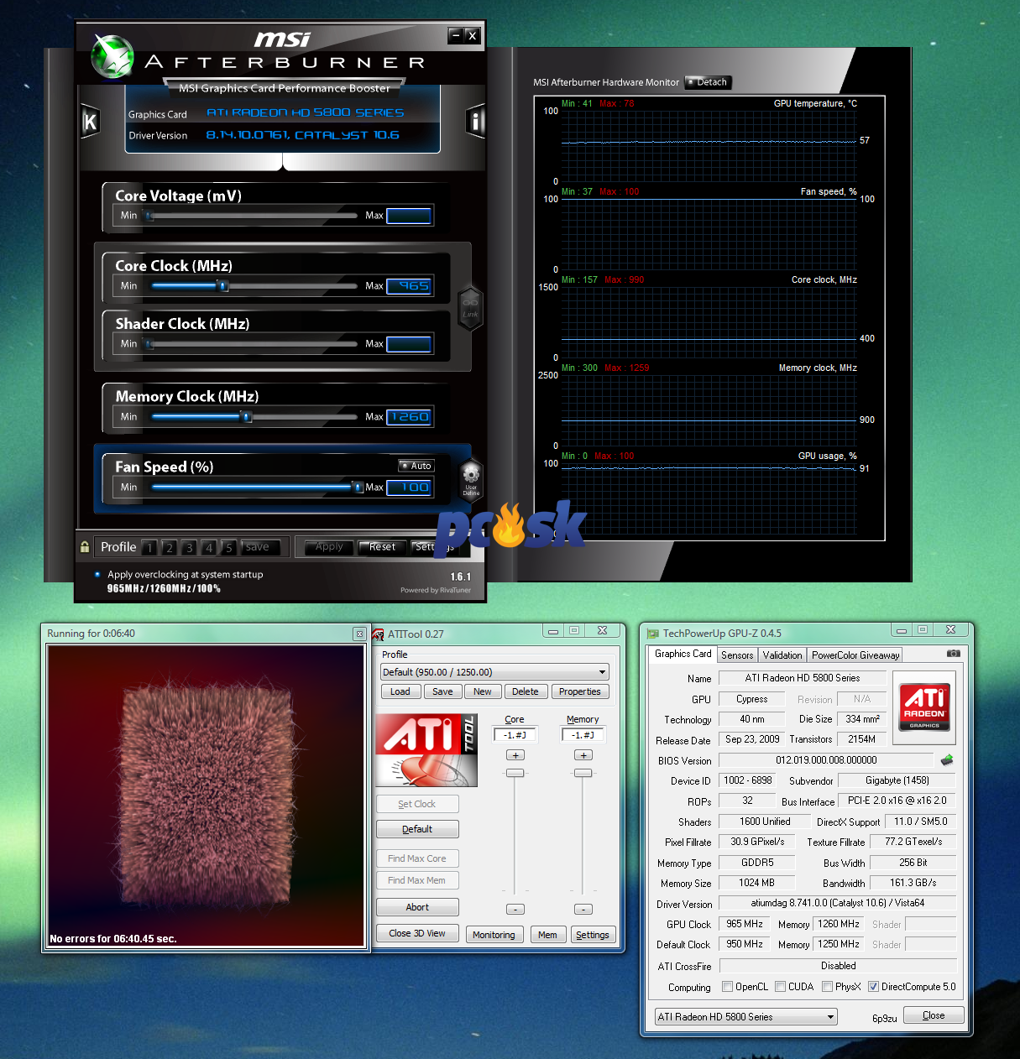The height and width of the screenshot is (1059, 1020).
Task: Click the Mem button in ATITool
Action: click(547, 935)
